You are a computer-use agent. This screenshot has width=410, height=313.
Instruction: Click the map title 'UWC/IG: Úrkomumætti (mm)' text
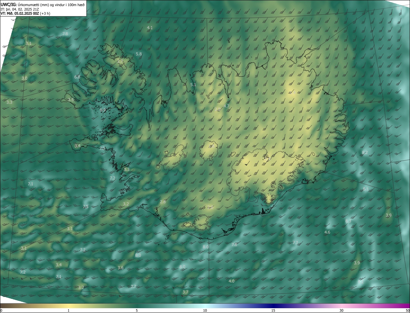[25, 4]
